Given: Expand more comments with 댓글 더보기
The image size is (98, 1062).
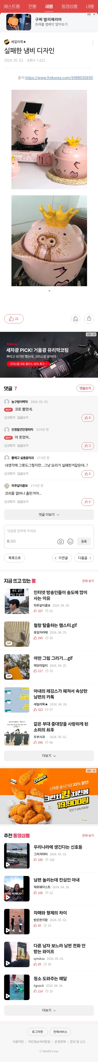Looking at the screenshot, I should (x=49, y=515).
